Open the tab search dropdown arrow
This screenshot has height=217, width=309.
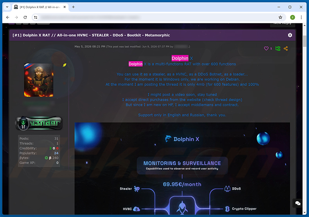click(x=7, y=7)
